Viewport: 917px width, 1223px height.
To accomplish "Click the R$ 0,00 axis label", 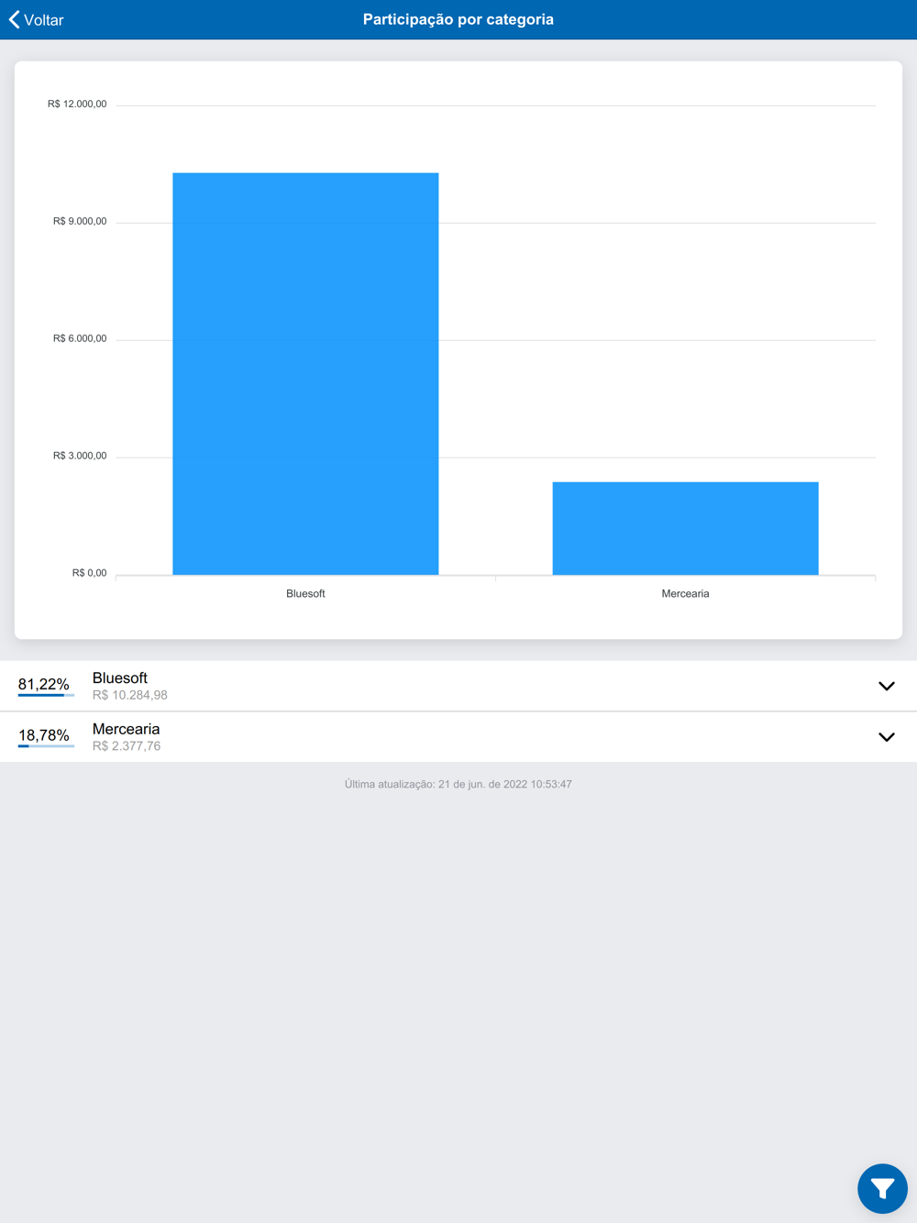I will [89, 574].
